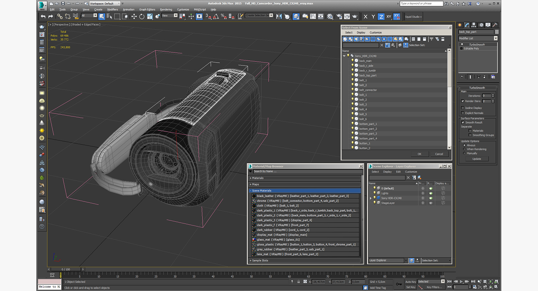Viewport: 538px width, 291px height.
Task: Select Manually update option
Action: [464, 153]
